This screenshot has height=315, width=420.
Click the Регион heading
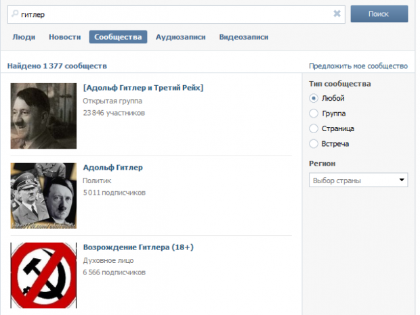[x=322, y=164]
